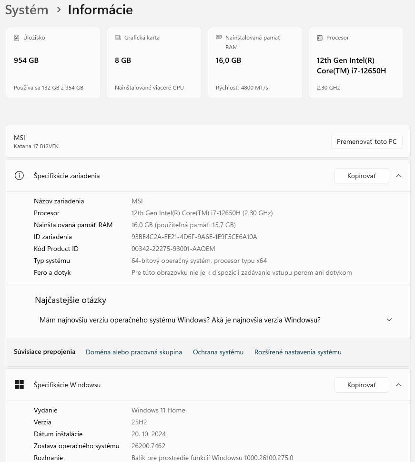The height and width of the screenshot is (462, 415).
Task: Go back to Systém in breadcrumb
Action: [x=27, y=10]
